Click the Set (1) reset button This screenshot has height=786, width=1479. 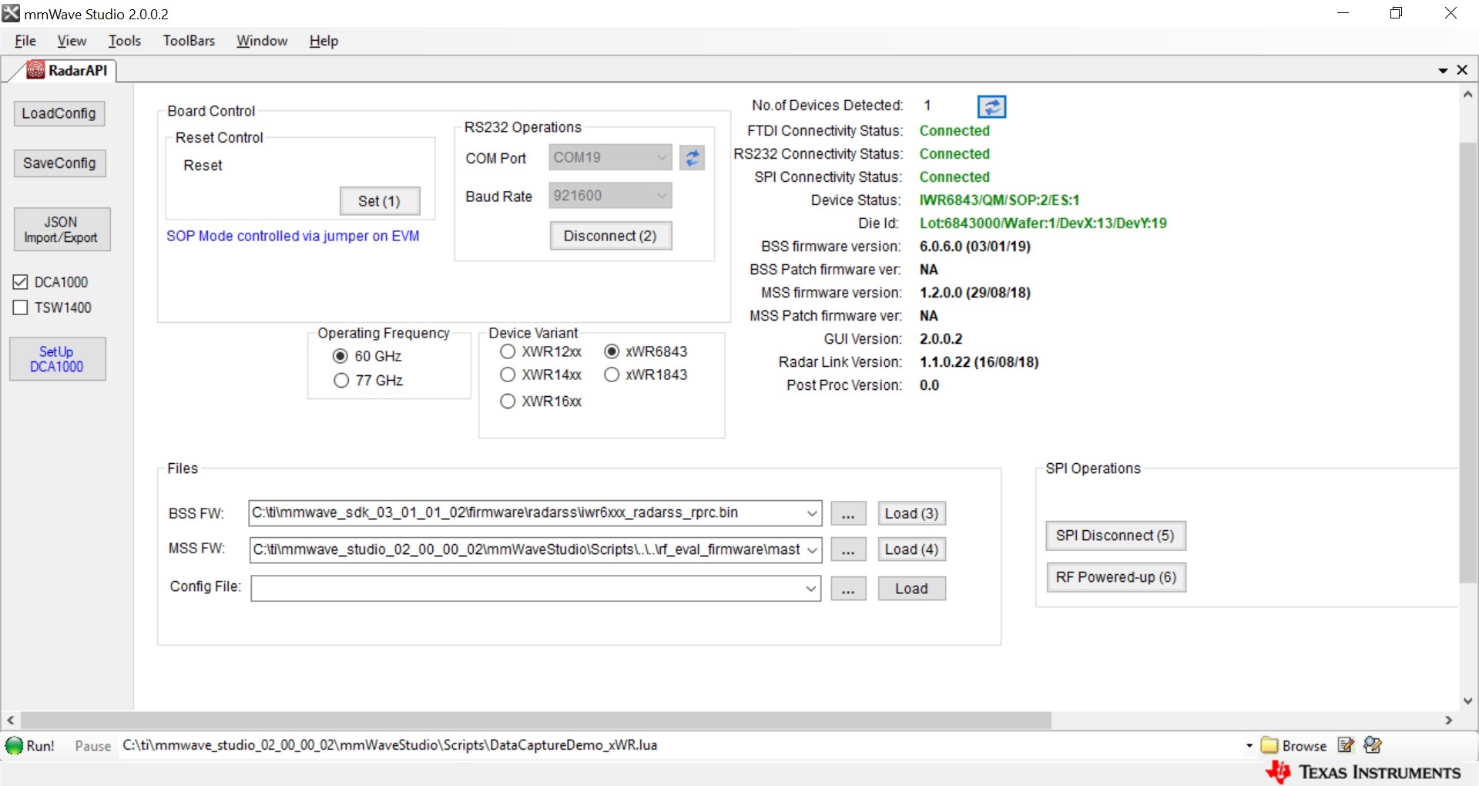(x=380, y=201)
